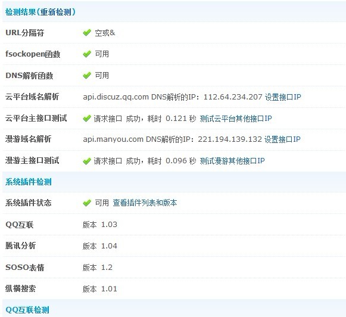Open 设置接口IP for api.discuz.qq.com
This screenshot has width=346, height=317.
283,97
